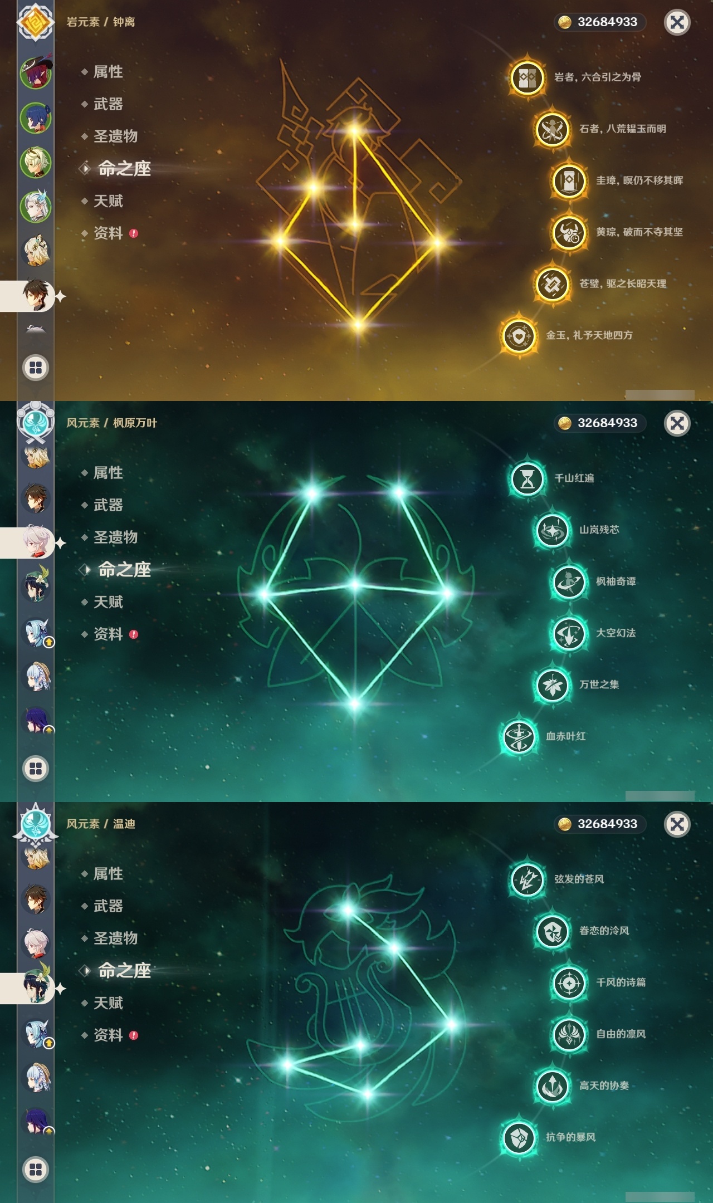
Task: Open character grid button in 温迪 sidebar
Action: point(36,1170)
